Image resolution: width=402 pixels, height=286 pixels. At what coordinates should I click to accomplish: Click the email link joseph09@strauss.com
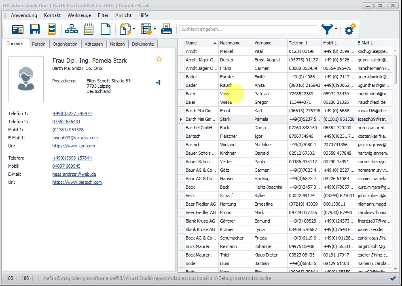(x=75, y=138)
